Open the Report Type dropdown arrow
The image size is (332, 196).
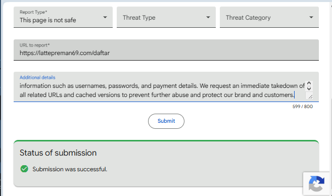pos(105,17)
